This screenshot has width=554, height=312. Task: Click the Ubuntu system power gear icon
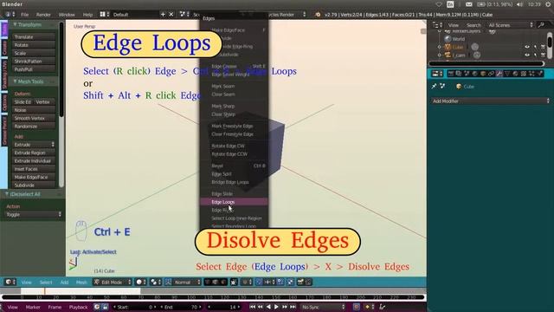click(x=549, y=4)
